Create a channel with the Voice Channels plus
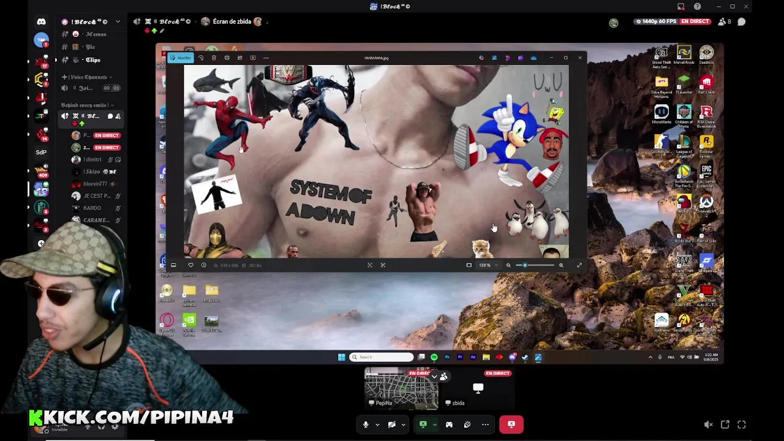Image resolution: width=784 pixels, height=441 pixels. click(x=64, y=77)
